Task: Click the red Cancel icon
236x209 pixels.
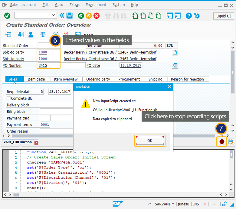Action: coord(97,15)
